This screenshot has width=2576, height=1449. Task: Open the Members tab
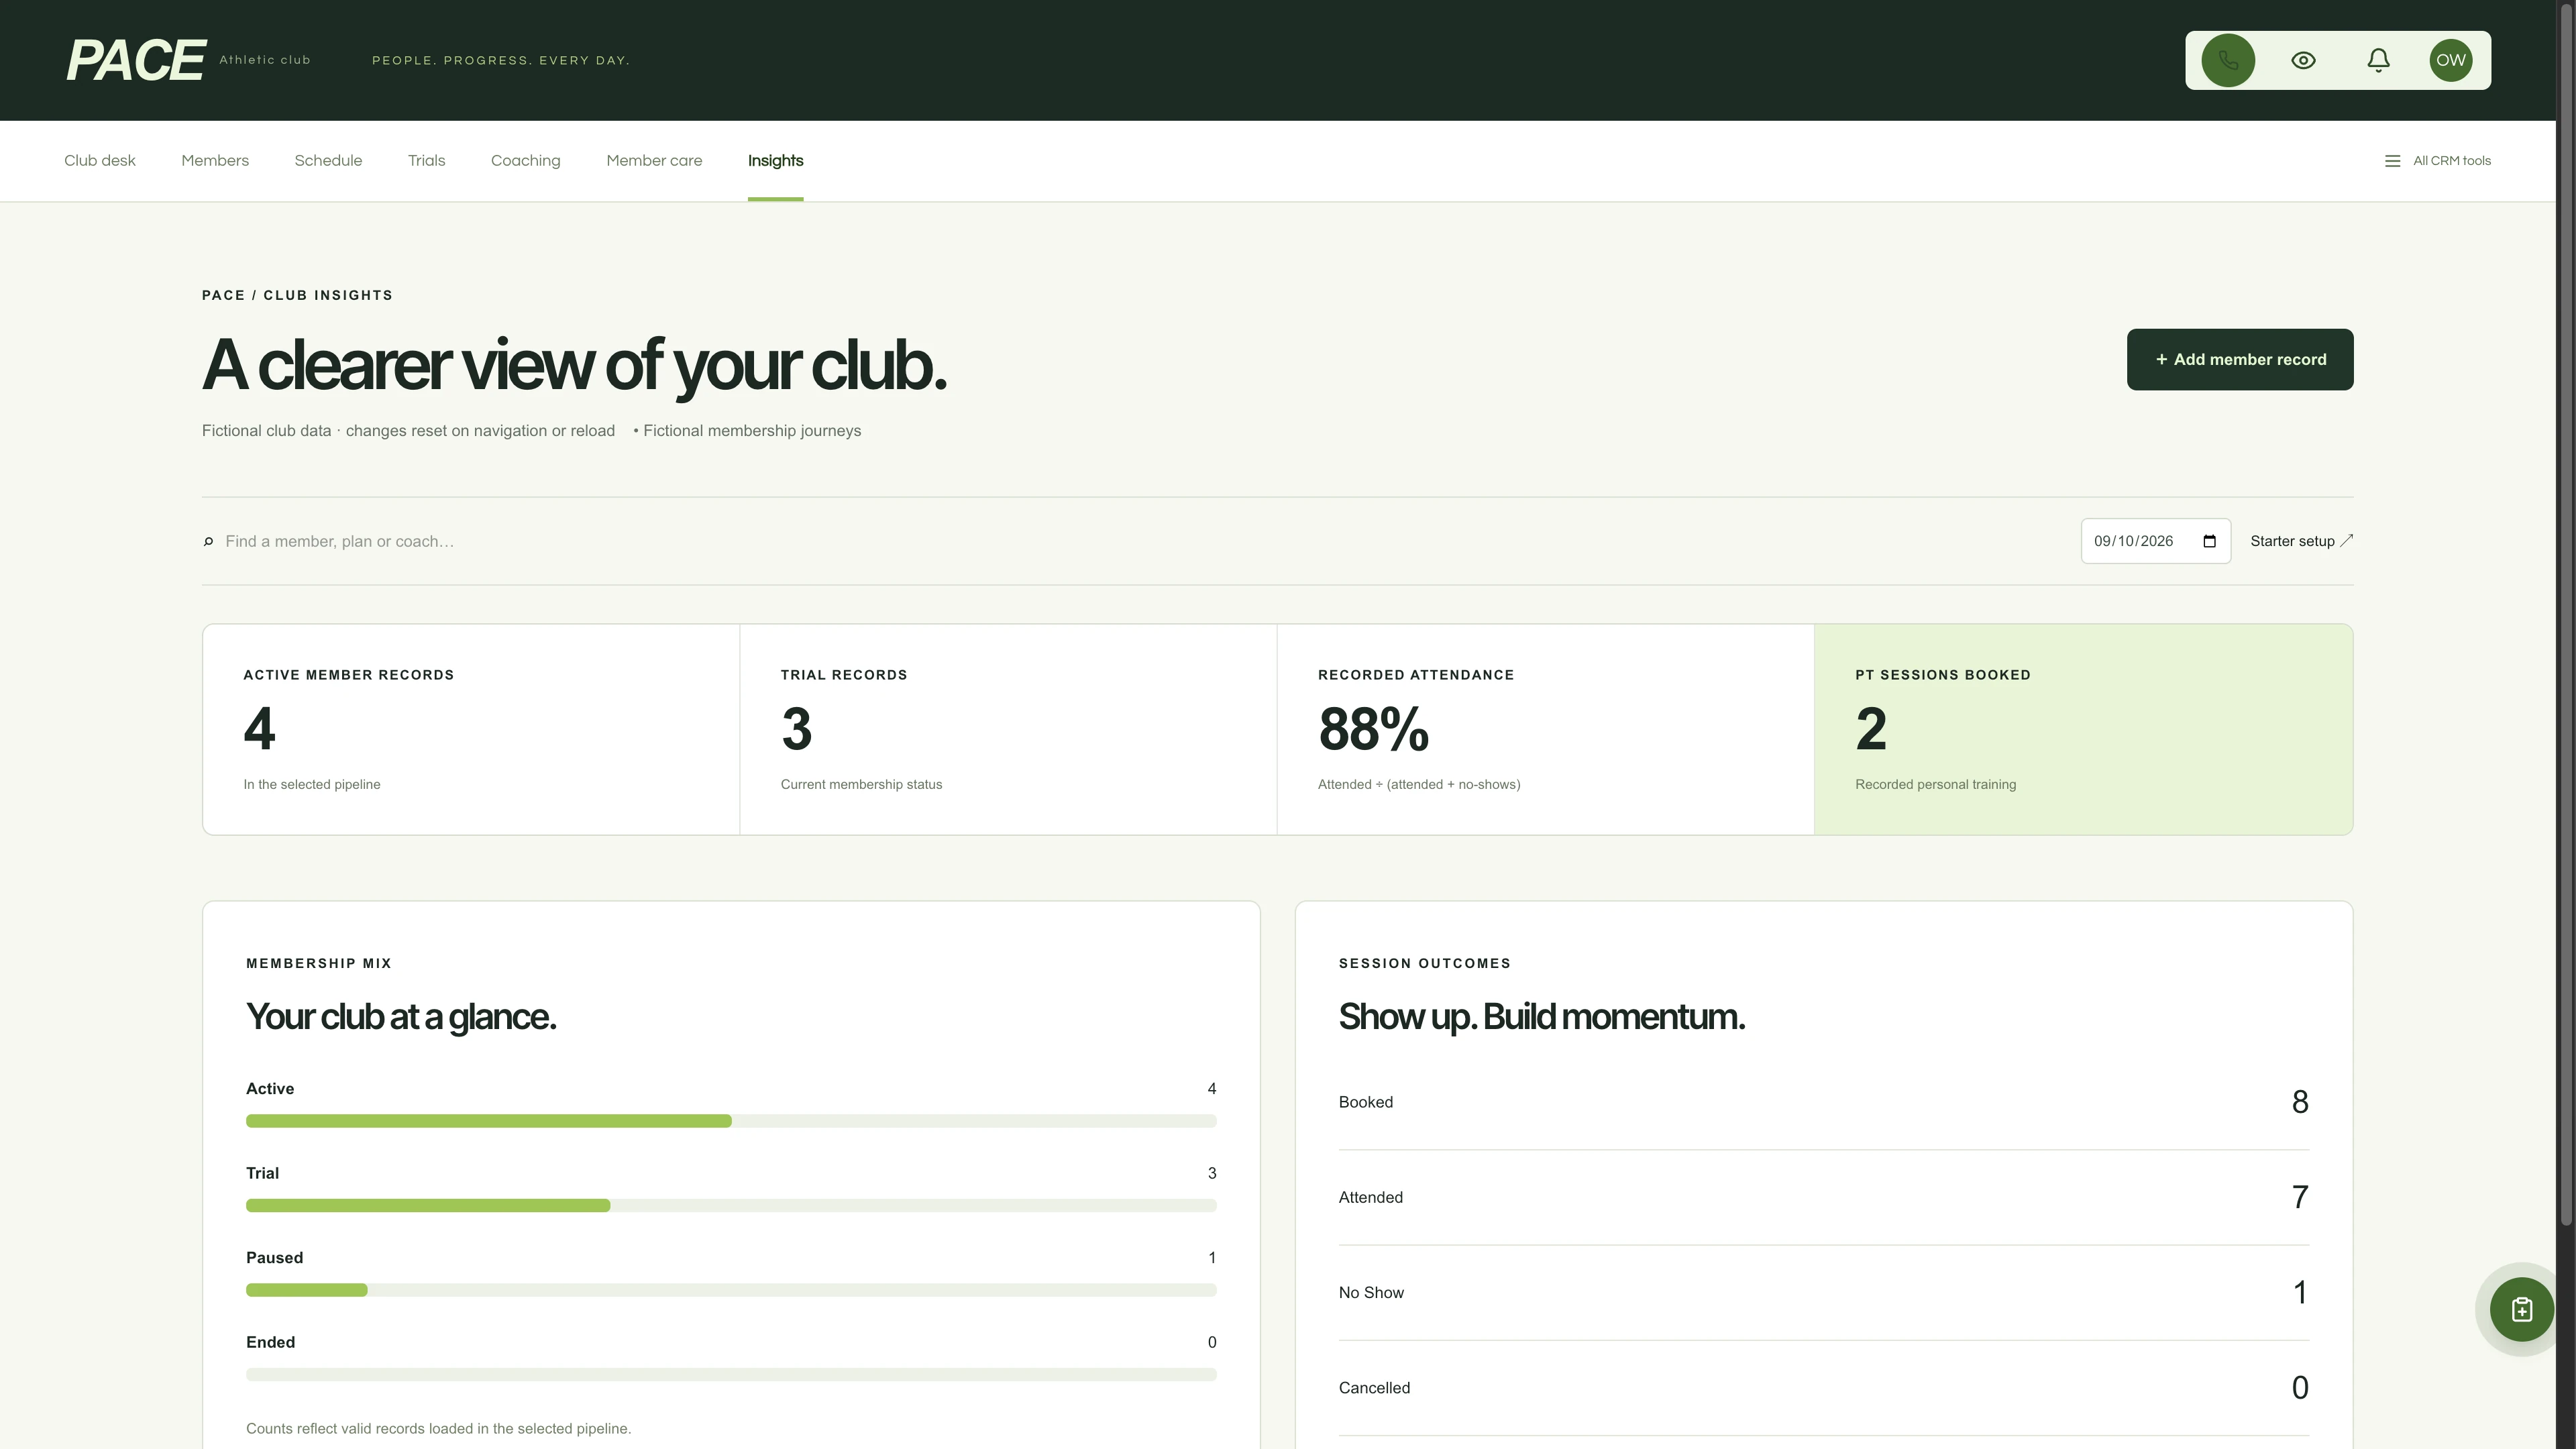click(x=215, y=161)
